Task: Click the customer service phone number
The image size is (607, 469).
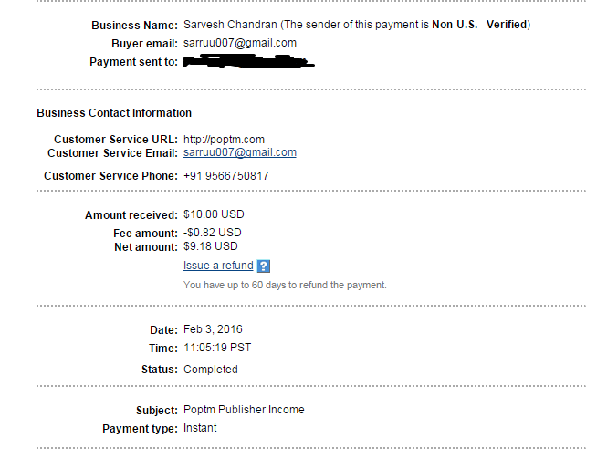Action: [x=225, y=175]
